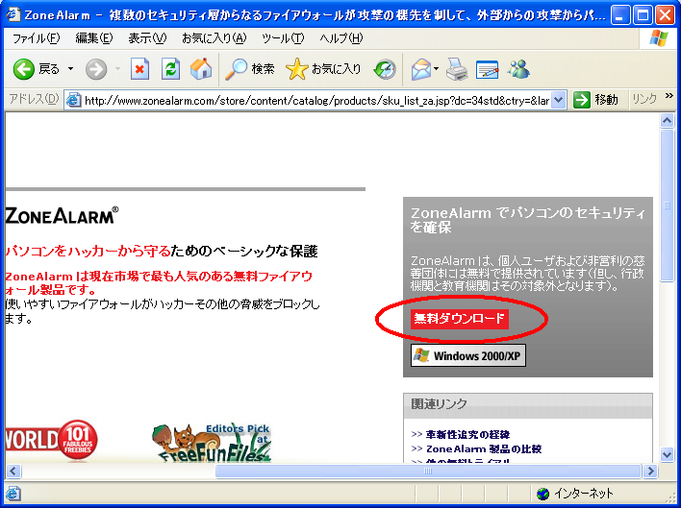681x508 pixels.
Task: Open the 革新性追究の経緯 link
Action: 468,434
